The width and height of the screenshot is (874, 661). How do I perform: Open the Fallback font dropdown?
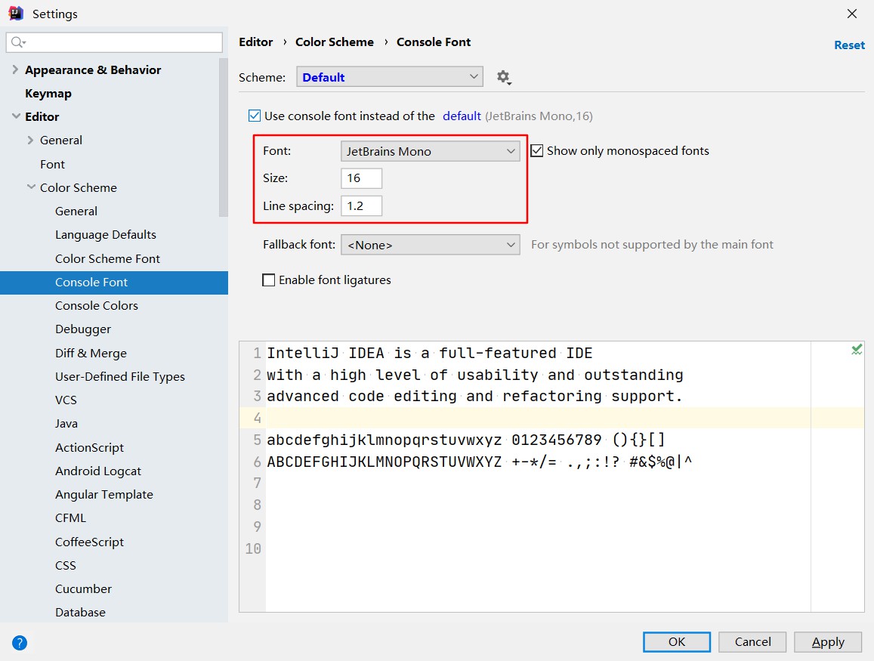click(430, 245)
